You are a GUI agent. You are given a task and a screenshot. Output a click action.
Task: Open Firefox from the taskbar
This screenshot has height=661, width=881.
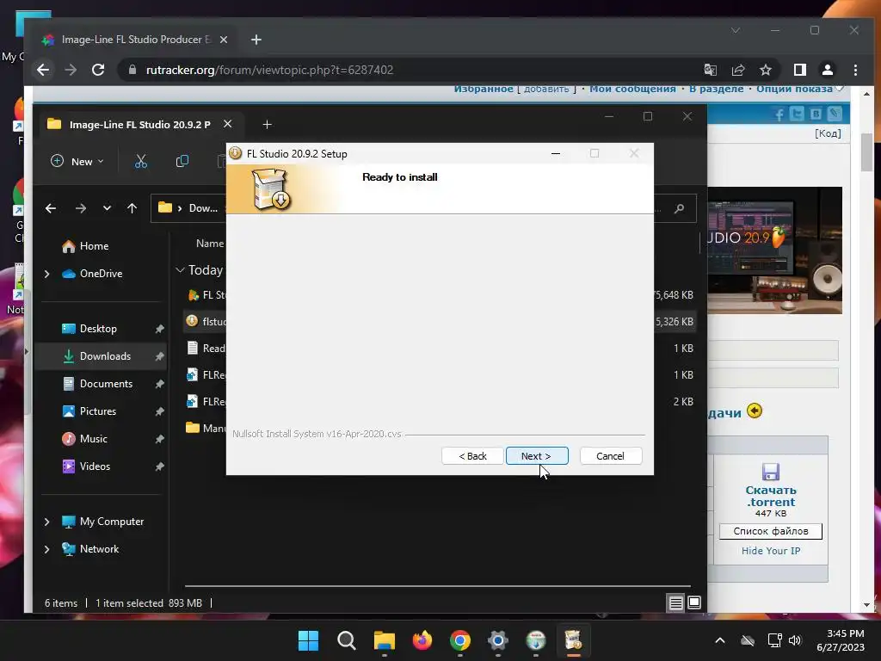422,640
